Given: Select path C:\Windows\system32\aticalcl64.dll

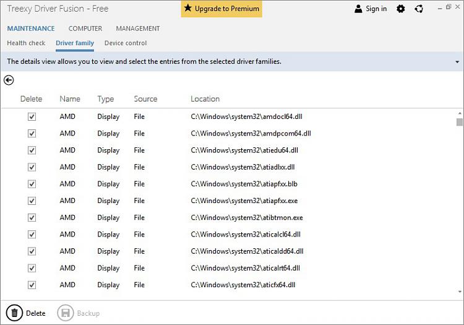Looking at the screenshot, I should (x=246, y=235).
